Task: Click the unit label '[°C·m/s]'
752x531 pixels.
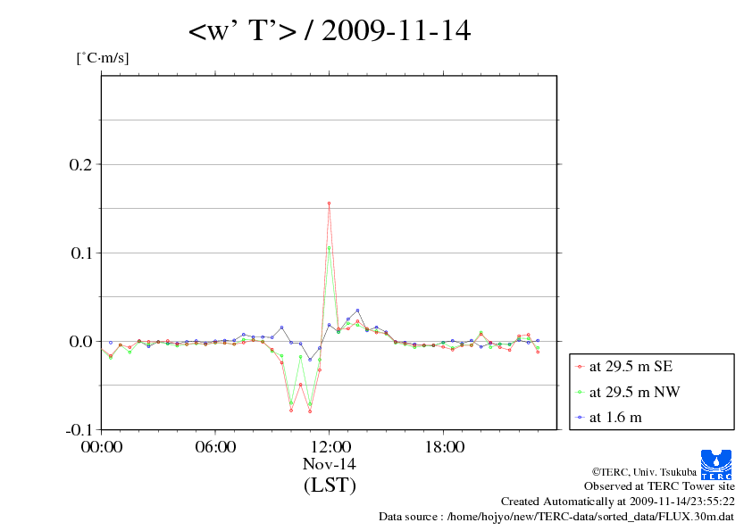Action: (x=103, y=58)
